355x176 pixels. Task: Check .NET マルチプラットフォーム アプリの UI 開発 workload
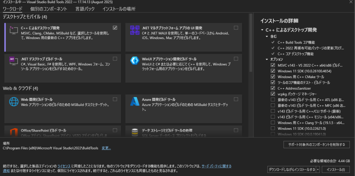pyautogui.click(x=236, y=28)
